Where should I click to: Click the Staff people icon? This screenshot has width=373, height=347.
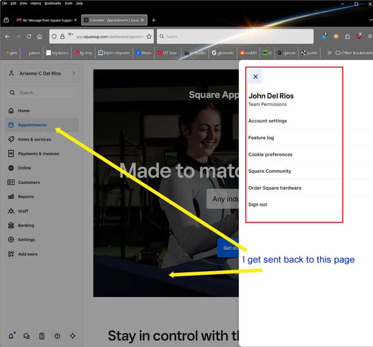(11, 211)
